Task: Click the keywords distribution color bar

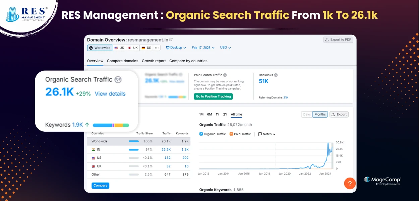Action: tap(111, 125)
